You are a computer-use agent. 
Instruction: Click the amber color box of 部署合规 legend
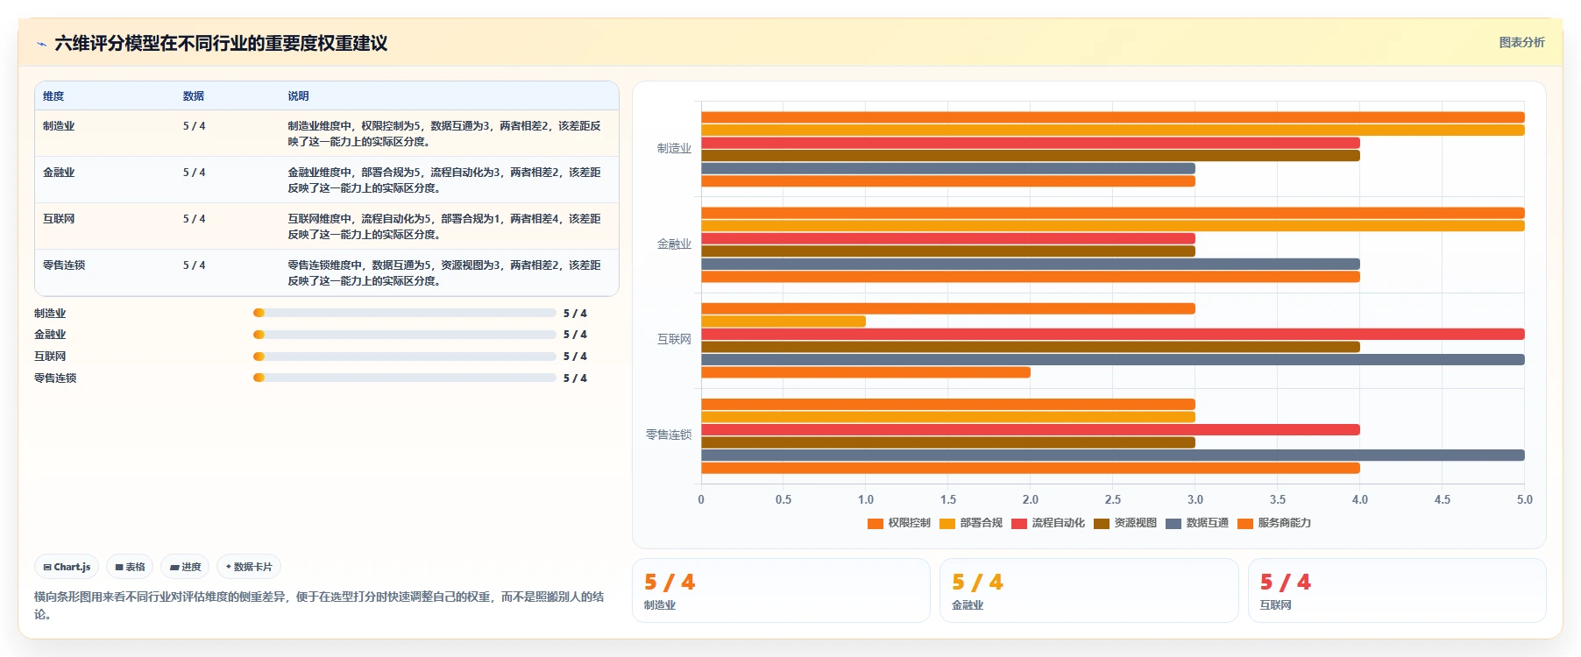(x=946, y=524)
